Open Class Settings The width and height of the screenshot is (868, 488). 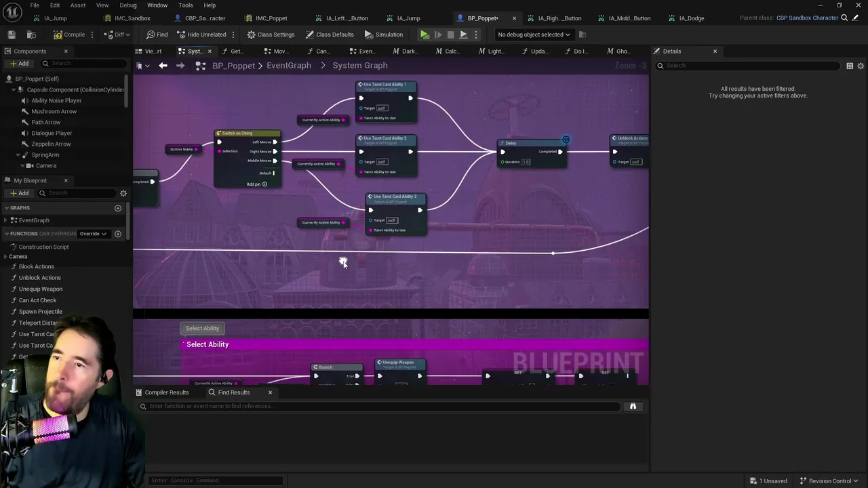coord(271,35)
